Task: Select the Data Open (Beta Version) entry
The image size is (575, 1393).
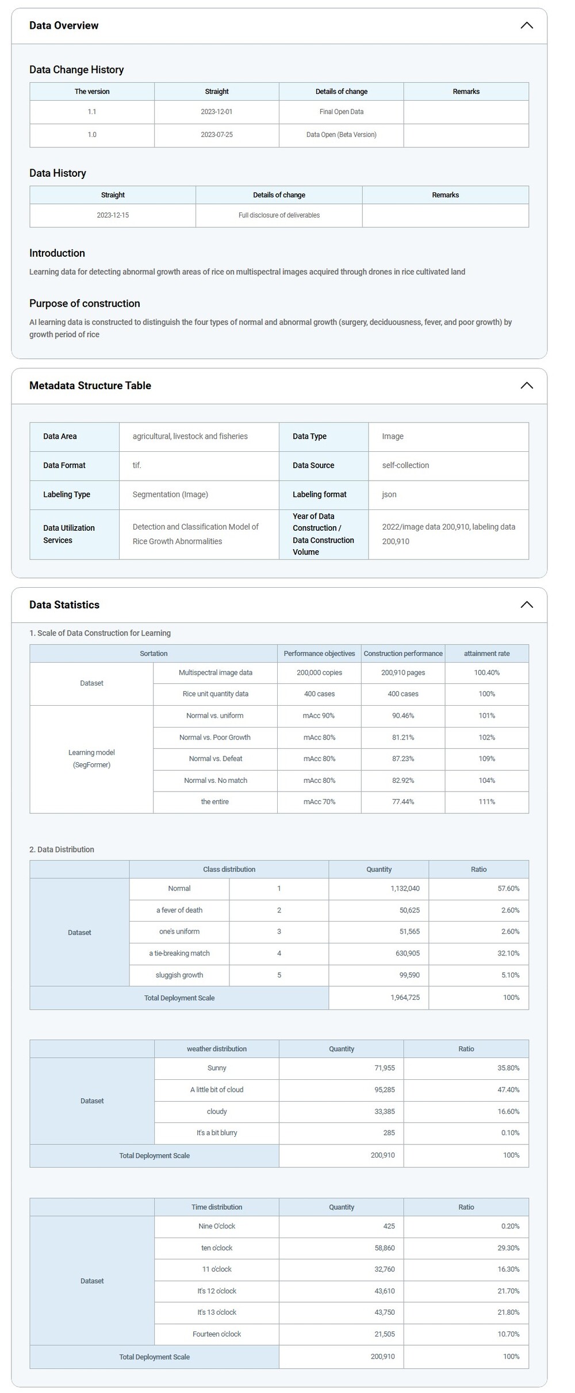Action: pyautogui.click(x=341, y=135)
